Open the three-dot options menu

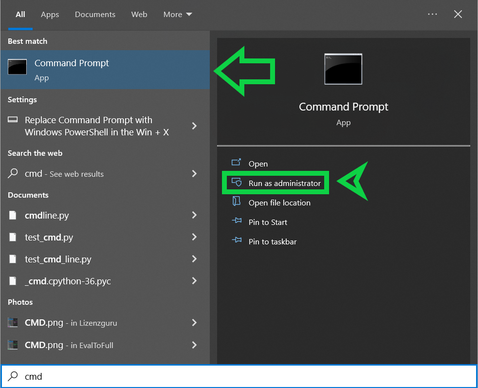432,14
